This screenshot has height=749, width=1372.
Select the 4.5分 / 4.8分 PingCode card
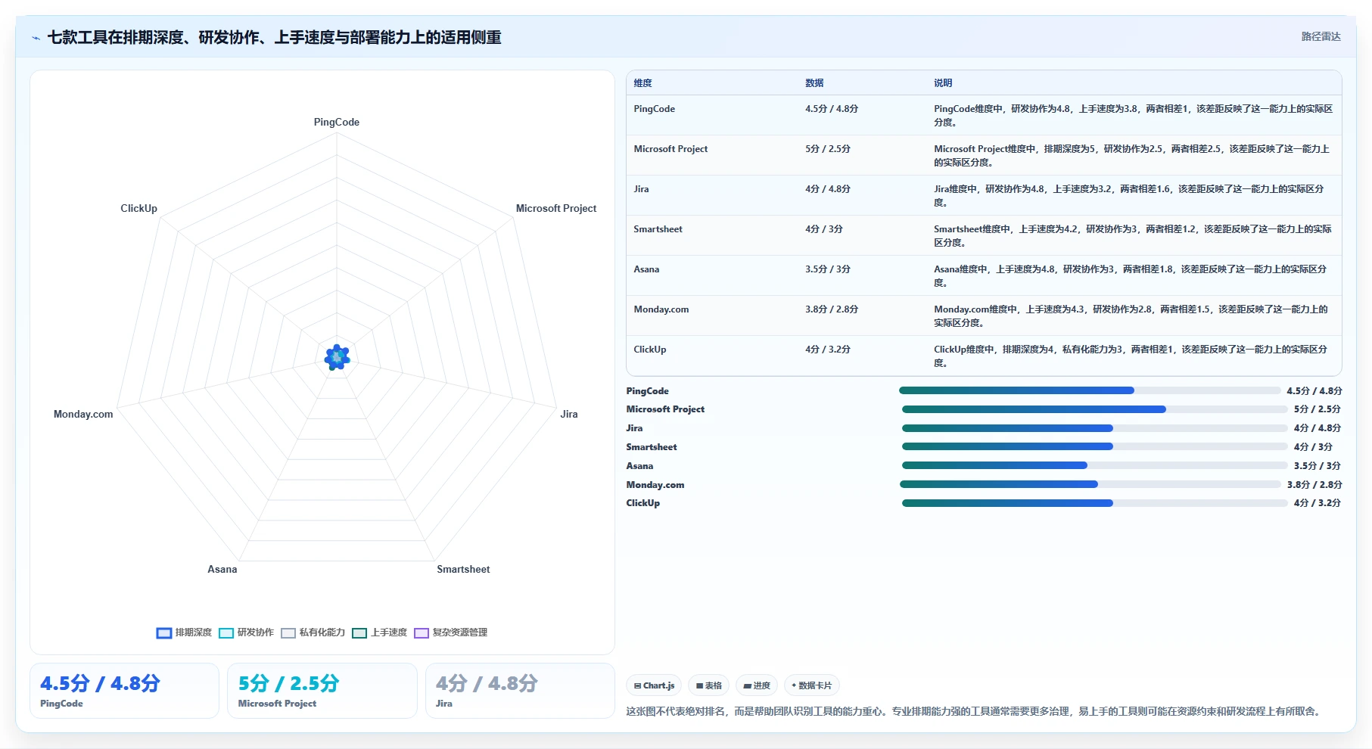(x=124, y=691)
